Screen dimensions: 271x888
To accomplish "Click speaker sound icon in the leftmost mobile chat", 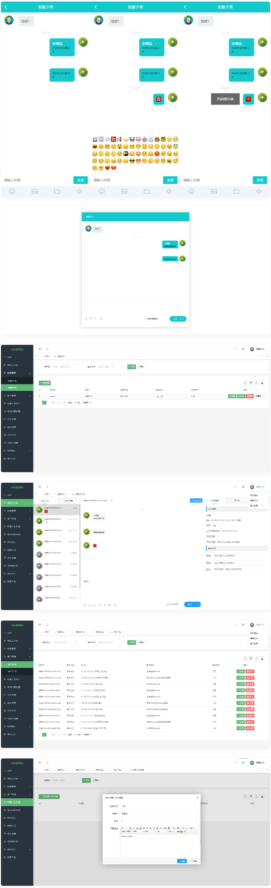I will pyautogui.click(x=79, y=191).
